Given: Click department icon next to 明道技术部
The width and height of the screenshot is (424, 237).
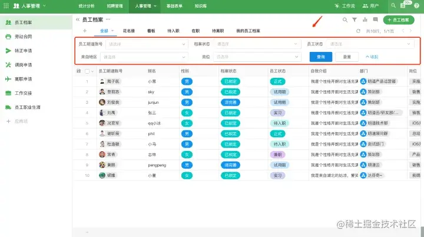Looking at the screenshot, I should pos(363,123).
